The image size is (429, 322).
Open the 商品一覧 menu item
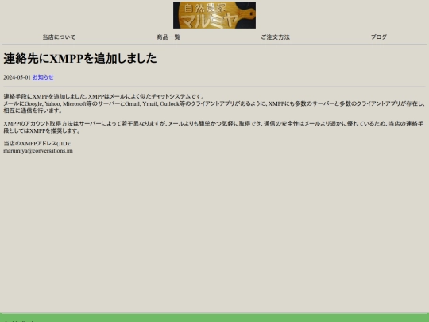(x=168, y=37)
